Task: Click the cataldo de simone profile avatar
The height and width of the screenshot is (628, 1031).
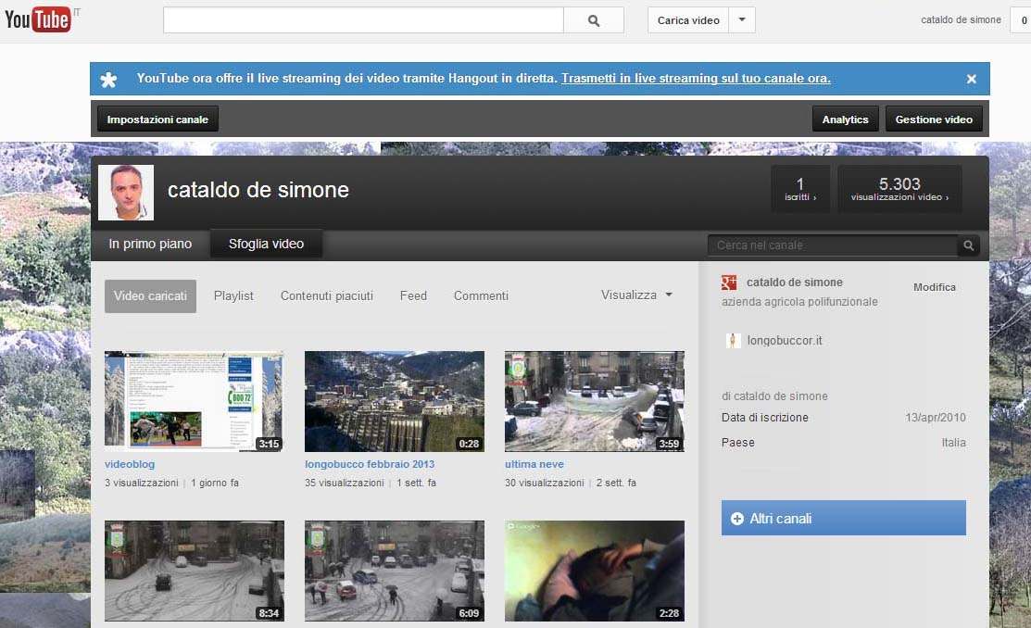Action: point(126,193)
